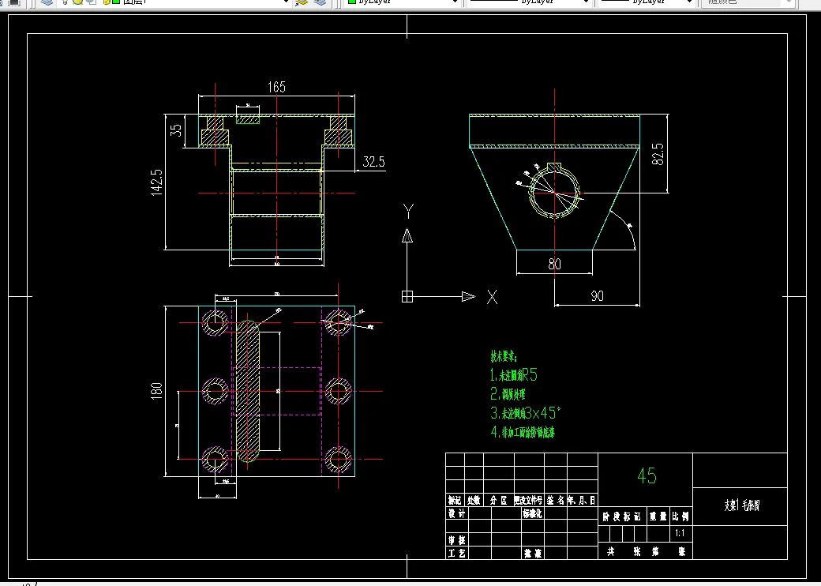Select the green material text 45
This screenshot has width=821, height=586.
tap(647, 475)
